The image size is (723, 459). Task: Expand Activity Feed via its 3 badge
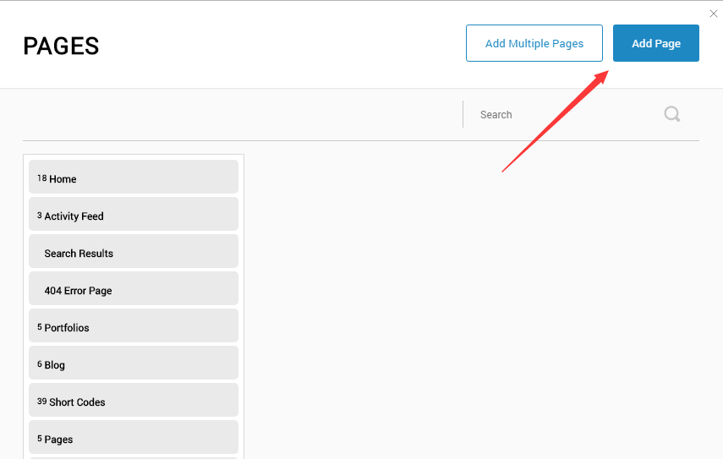pyautogui.click(x=39, y=216)
